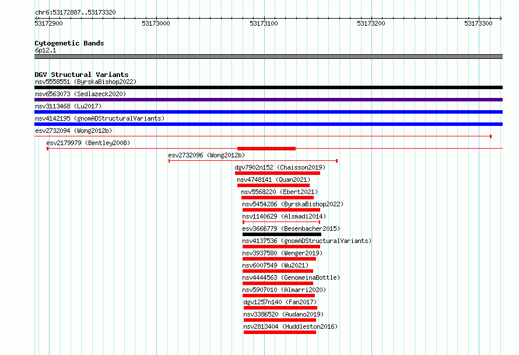
Task: Click the red nsv3386520 variant bar
Action: coord(280,320)
